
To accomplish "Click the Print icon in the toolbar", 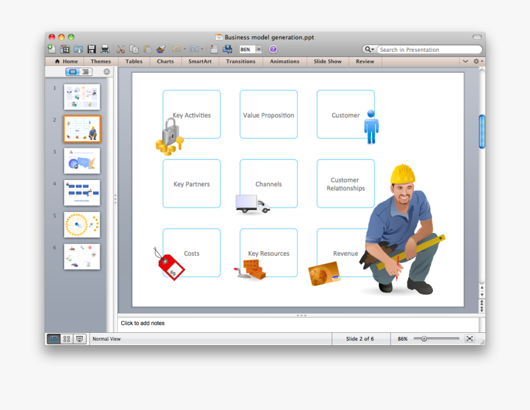I will (105, 49).
